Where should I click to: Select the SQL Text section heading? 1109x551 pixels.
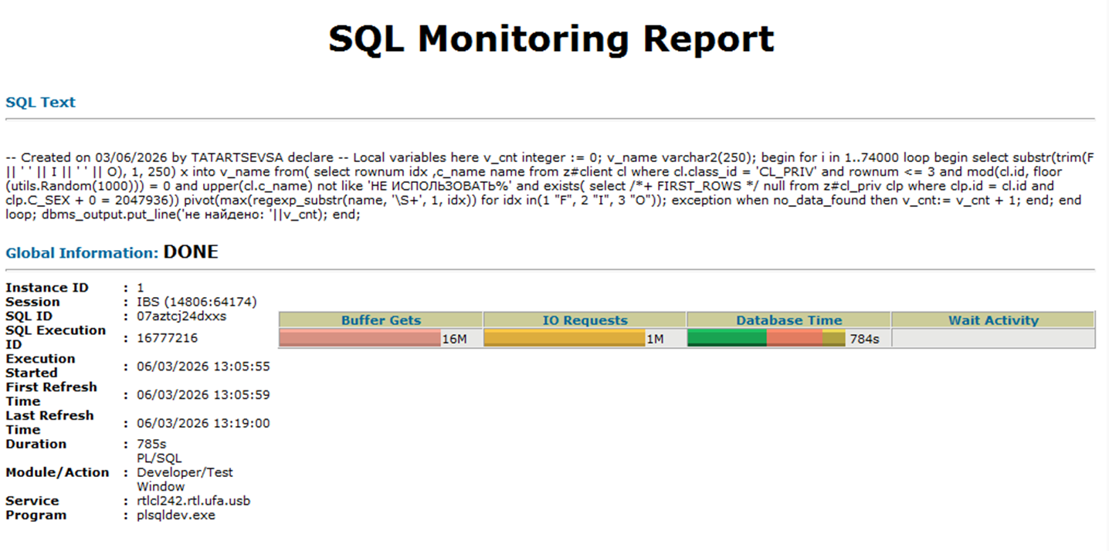pyautogui.click(x=40, y=102)
